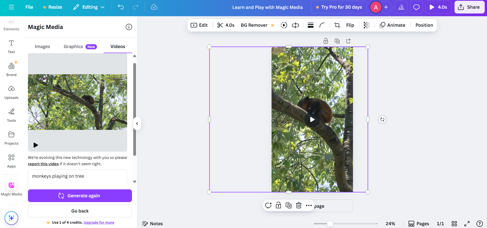Select the generated monkey video thumbnail
Viewport: 487px width, 228px height.
click(x=77, y=102)
